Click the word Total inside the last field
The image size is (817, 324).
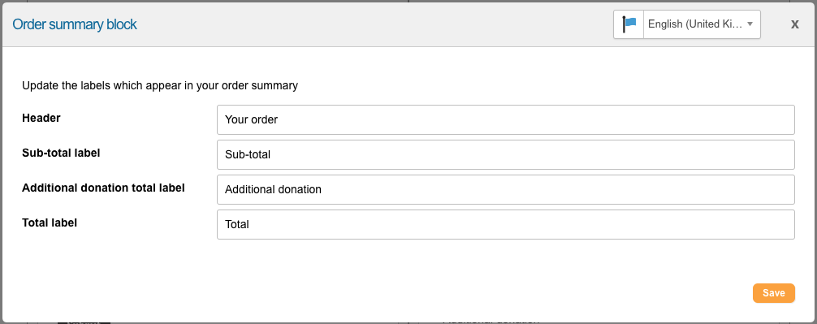(x=237, y=224)
